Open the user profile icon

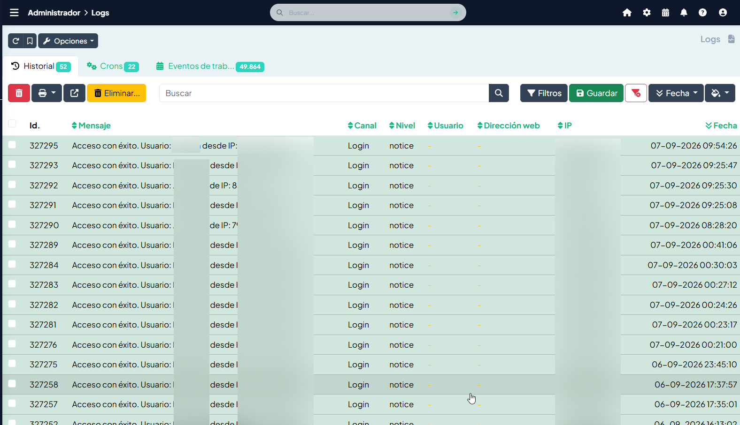(x=723, y=13)
